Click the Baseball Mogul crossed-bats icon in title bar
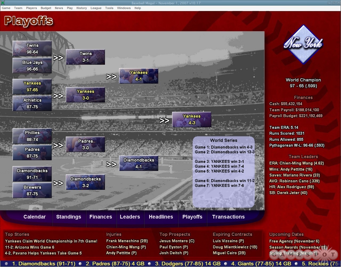This screenshot has height=267, width=341. pyautogui.click(x=3, y=3)
